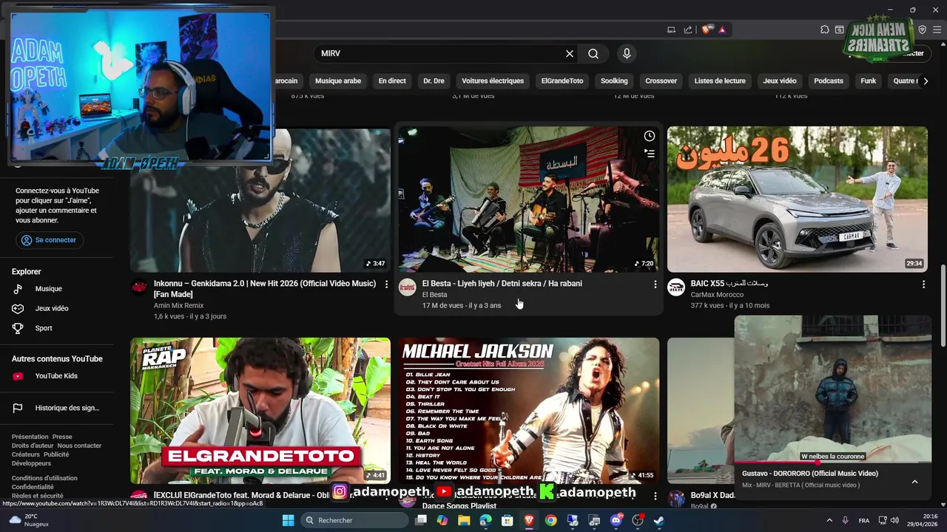Click the Windows taskbar Rechercher search box
947x532 pixels.
click(x=355, y=520)
